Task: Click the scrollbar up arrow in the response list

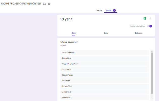Action: click(x=152, y=51)
